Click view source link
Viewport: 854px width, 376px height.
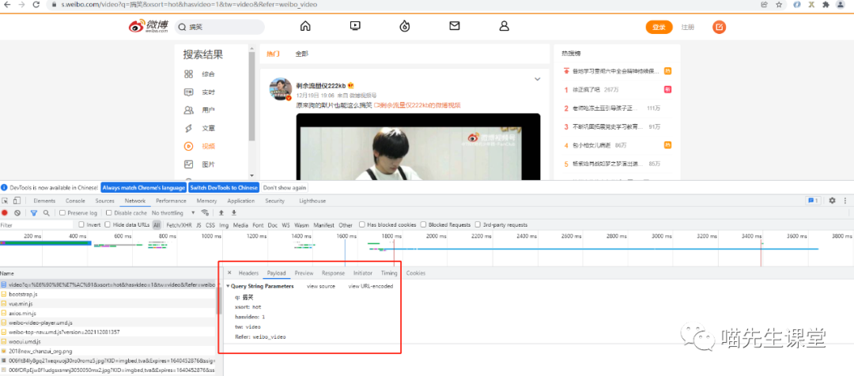(321, 286)
